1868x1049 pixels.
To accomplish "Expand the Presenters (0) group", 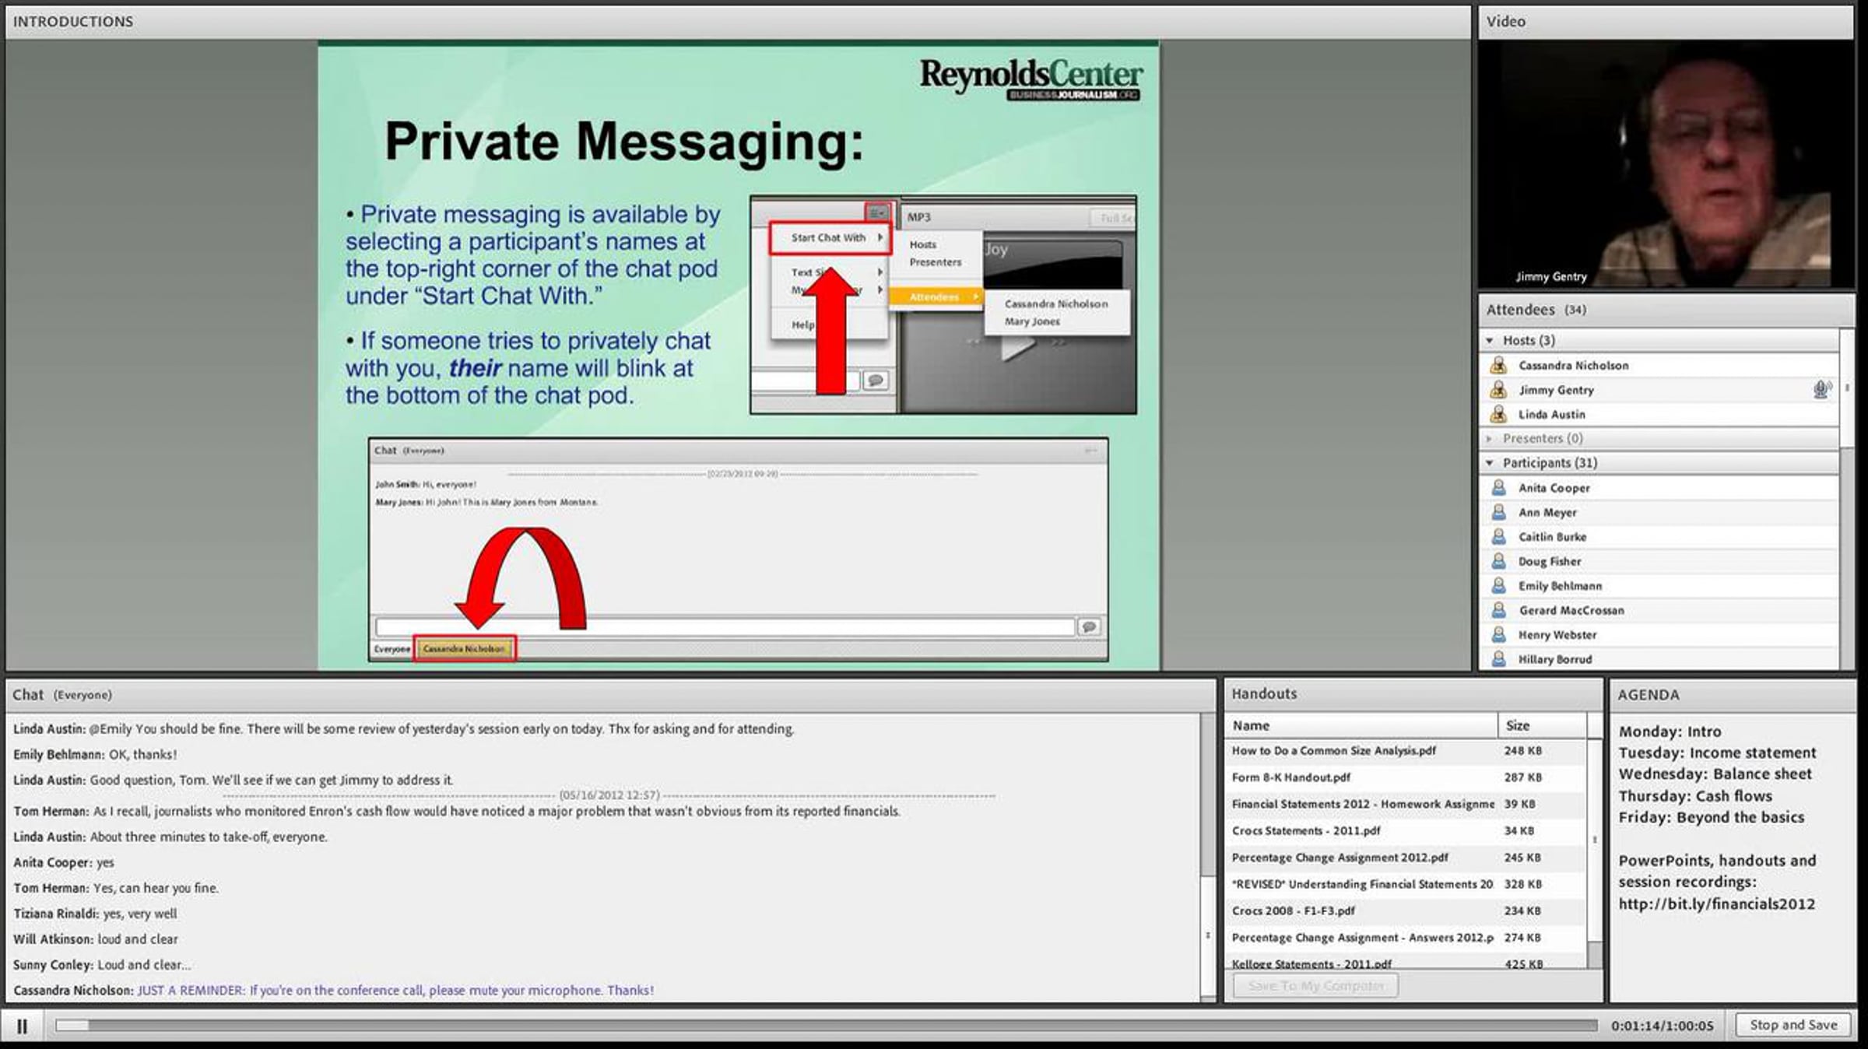I will 1490,439.
